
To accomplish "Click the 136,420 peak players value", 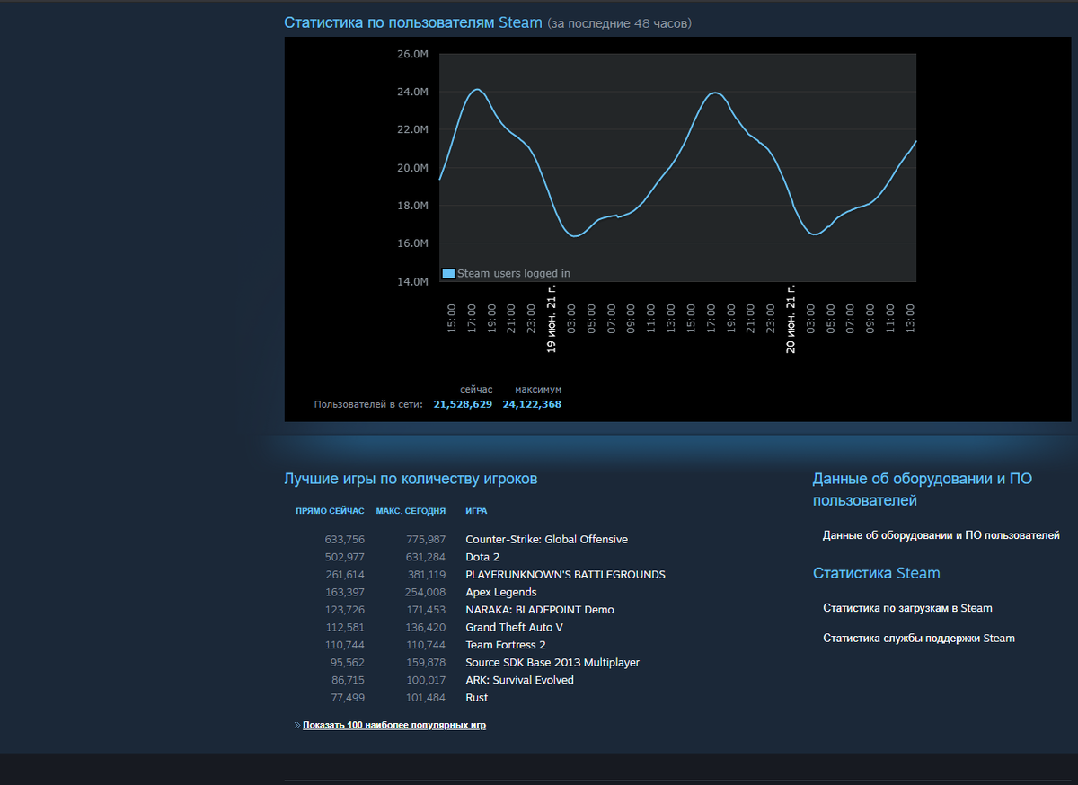I will click(x=426, y=627).
